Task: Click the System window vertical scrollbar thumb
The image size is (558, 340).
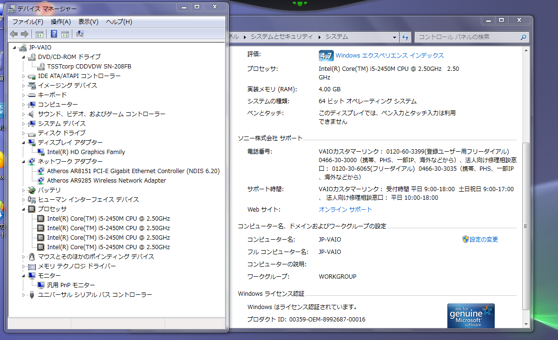Action: (526, 226)
